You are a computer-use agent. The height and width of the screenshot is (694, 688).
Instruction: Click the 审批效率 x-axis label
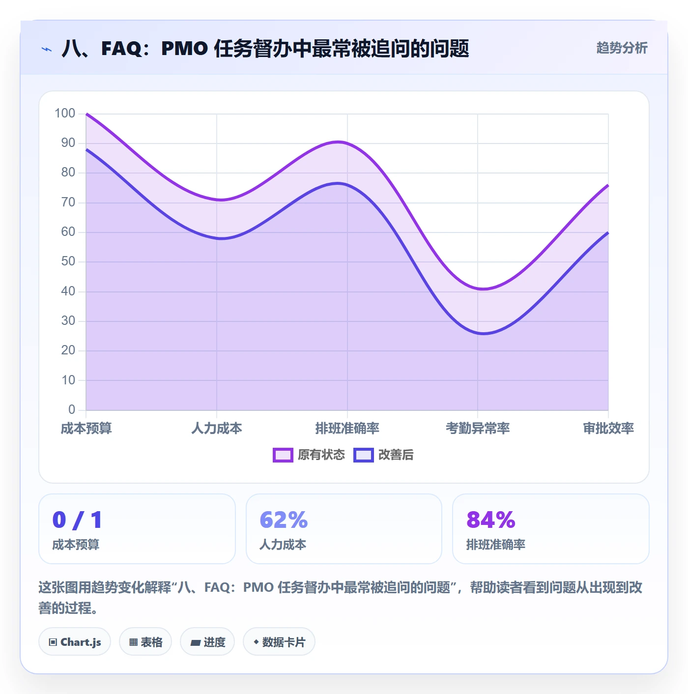point(608,429)
